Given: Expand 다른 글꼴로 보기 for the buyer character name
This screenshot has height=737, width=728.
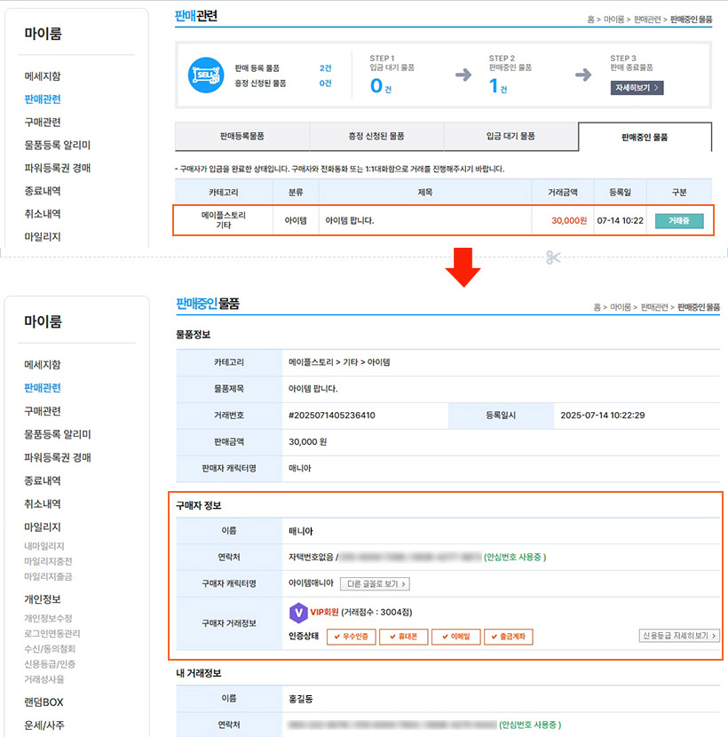Looking at the screenshot, I should (375, 584).
